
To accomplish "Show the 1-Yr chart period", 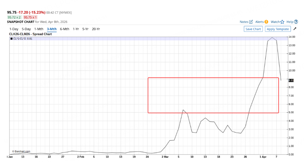I will click(76, 29).
